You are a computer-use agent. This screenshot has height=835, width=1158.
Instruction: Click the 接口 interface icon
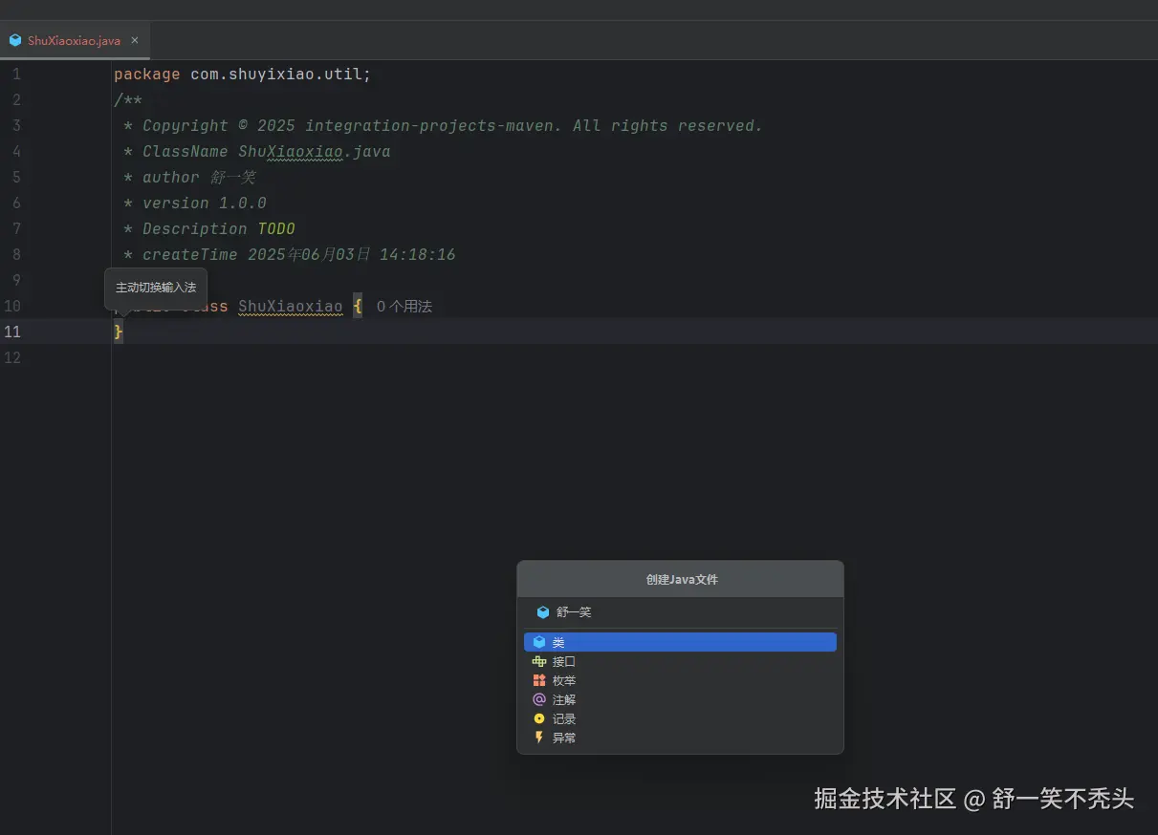click(x=539, y=661)
